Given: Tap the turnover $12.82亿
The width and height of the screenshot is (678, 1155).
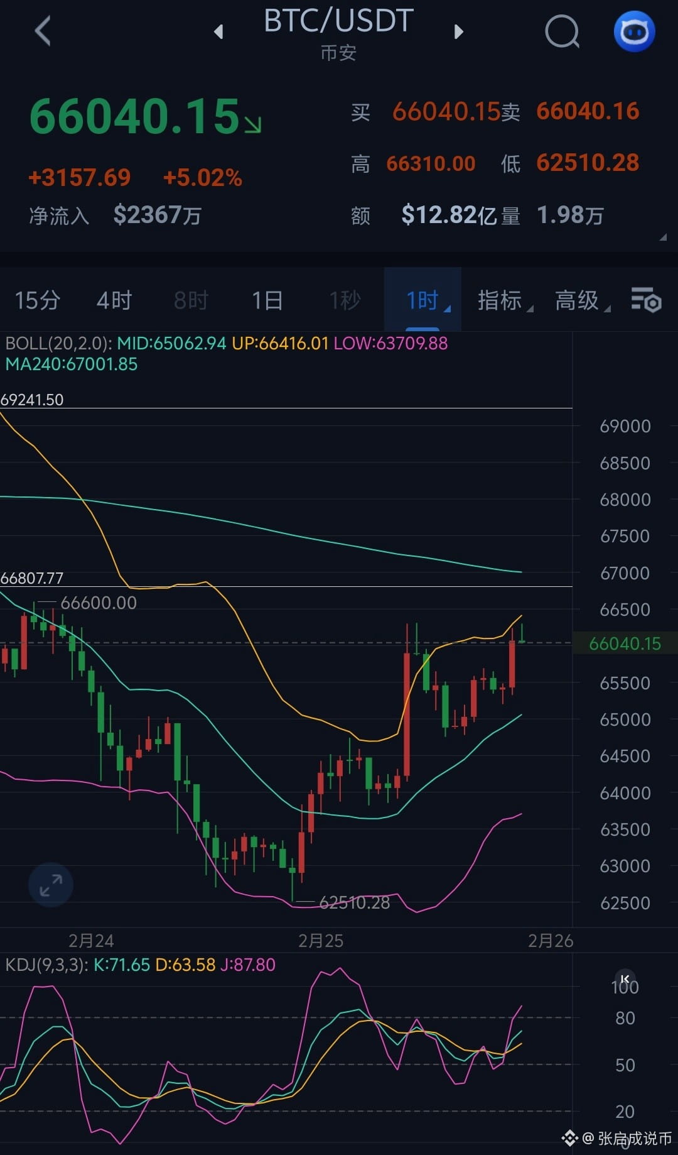Looking at the screenshot, I should 449,215.
